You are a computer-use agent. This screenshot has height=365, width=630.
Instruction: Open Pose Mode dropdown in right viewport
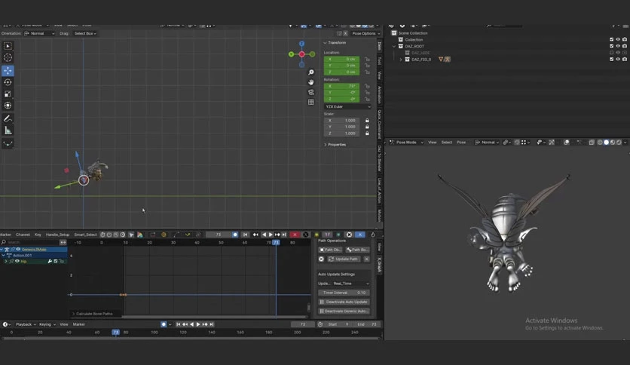[407, 143]
